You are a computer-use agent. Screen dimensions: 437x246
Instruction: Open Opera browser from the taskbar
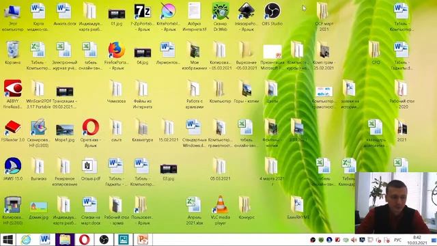[x=84, y=240]
